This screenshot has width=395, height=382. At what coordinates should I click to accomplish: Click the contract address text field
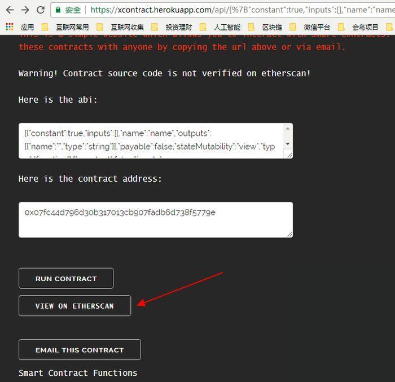156,219
